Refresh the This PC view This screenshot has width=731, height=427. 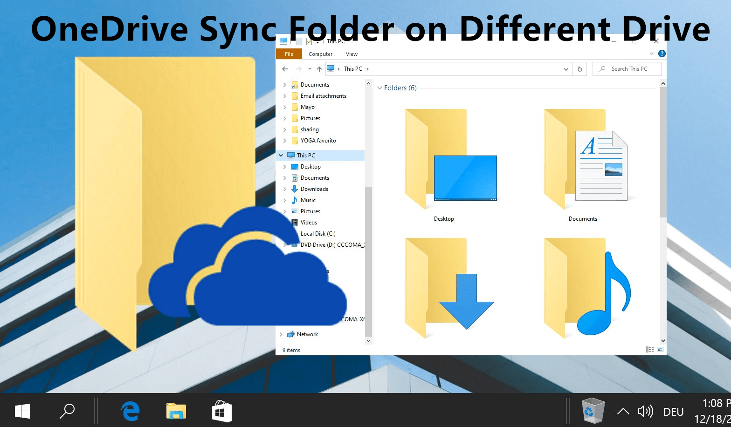click(x=579, y=69)
